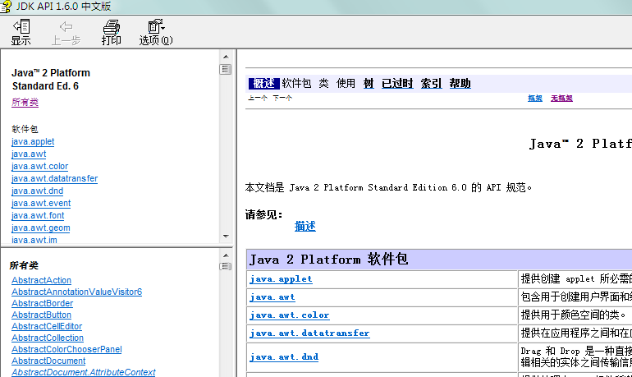Open java.awt.dnd in the package list
This screenshot has height=377, width=632.
[x=37, y=191]
